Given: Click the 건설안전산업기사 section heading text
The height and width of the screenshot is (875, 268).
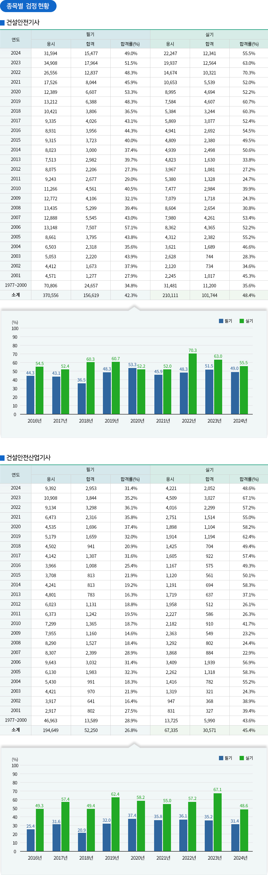Looking at the screenshot, I should click(x=28, y=458).
